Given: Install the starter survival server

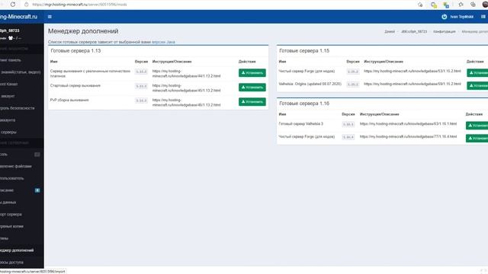Looking at the screenshot, I should pyautogui.click(x=252, y=88).
